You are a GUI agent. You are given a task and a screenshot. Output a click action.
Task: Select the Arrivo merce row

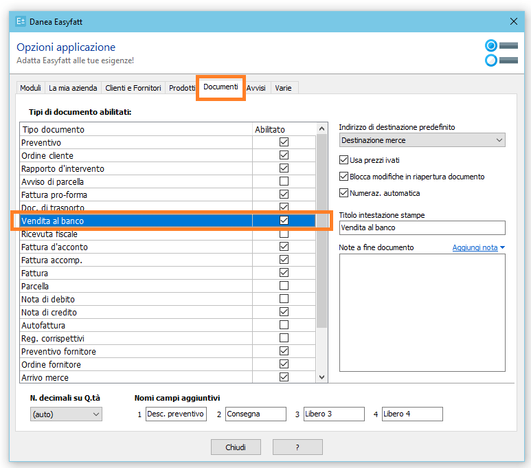168,377
